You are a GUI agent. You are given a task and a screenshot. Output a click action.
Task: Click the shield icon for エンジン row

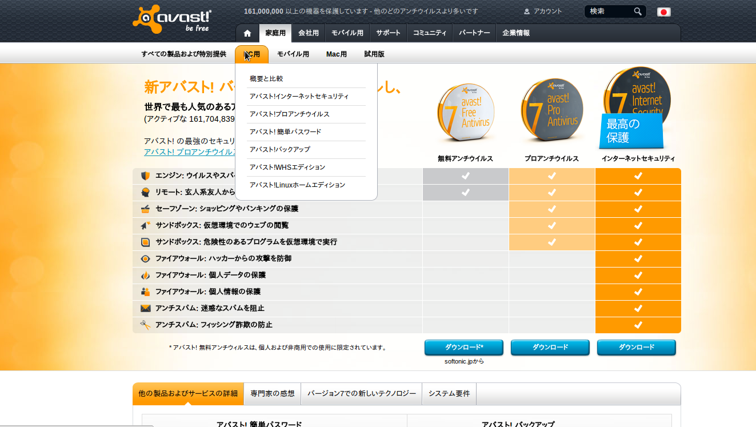[145, 175]
